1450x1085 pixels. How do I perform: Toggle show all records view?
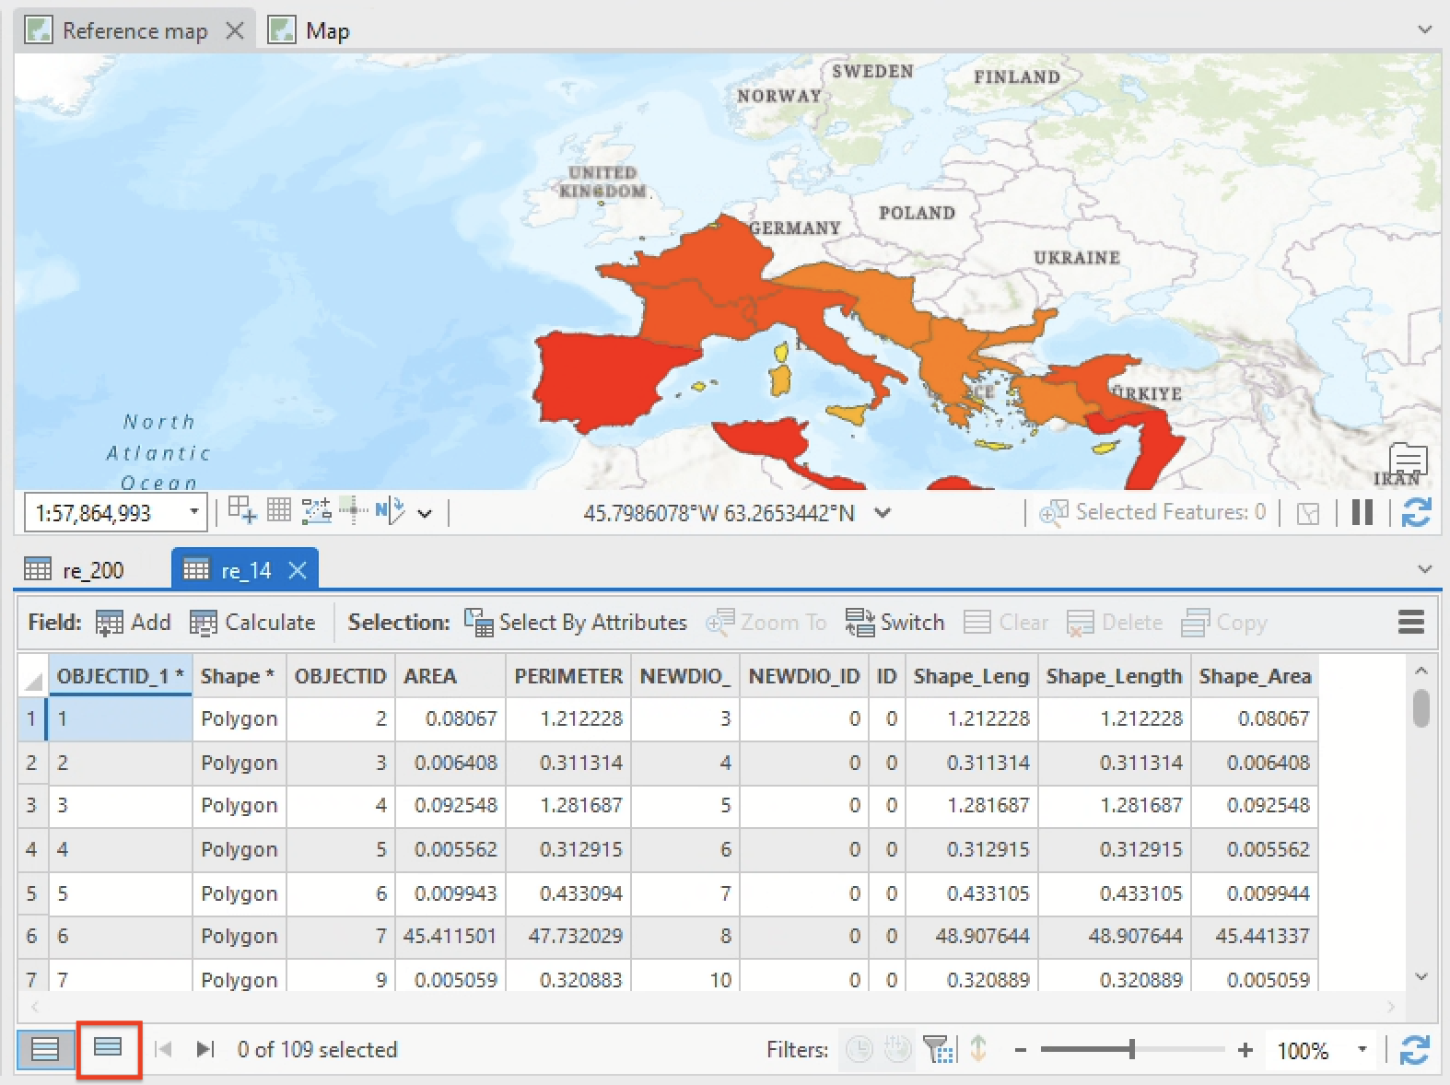click(x=45, y=1049)
